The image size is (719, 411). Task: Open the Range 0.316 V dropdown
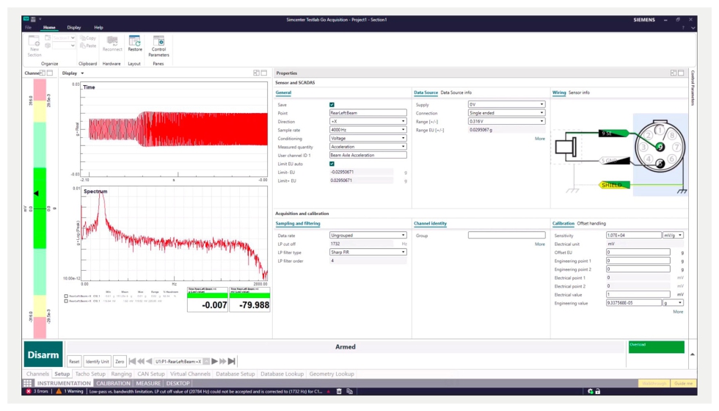point(506,122)
